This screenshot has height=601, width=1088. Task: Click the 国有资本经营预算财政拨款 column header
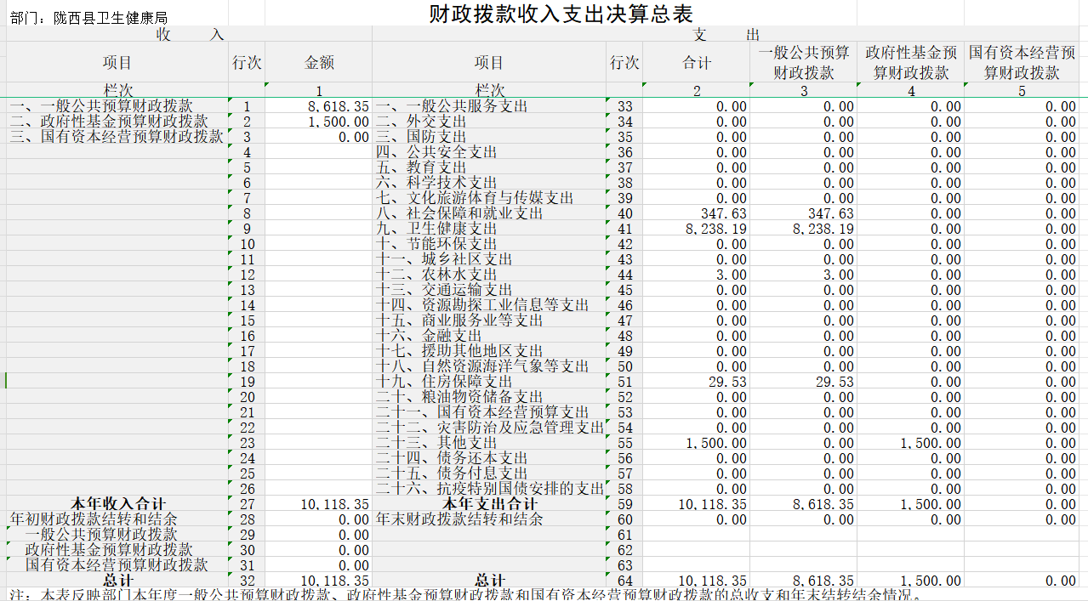pos(1021,63)
